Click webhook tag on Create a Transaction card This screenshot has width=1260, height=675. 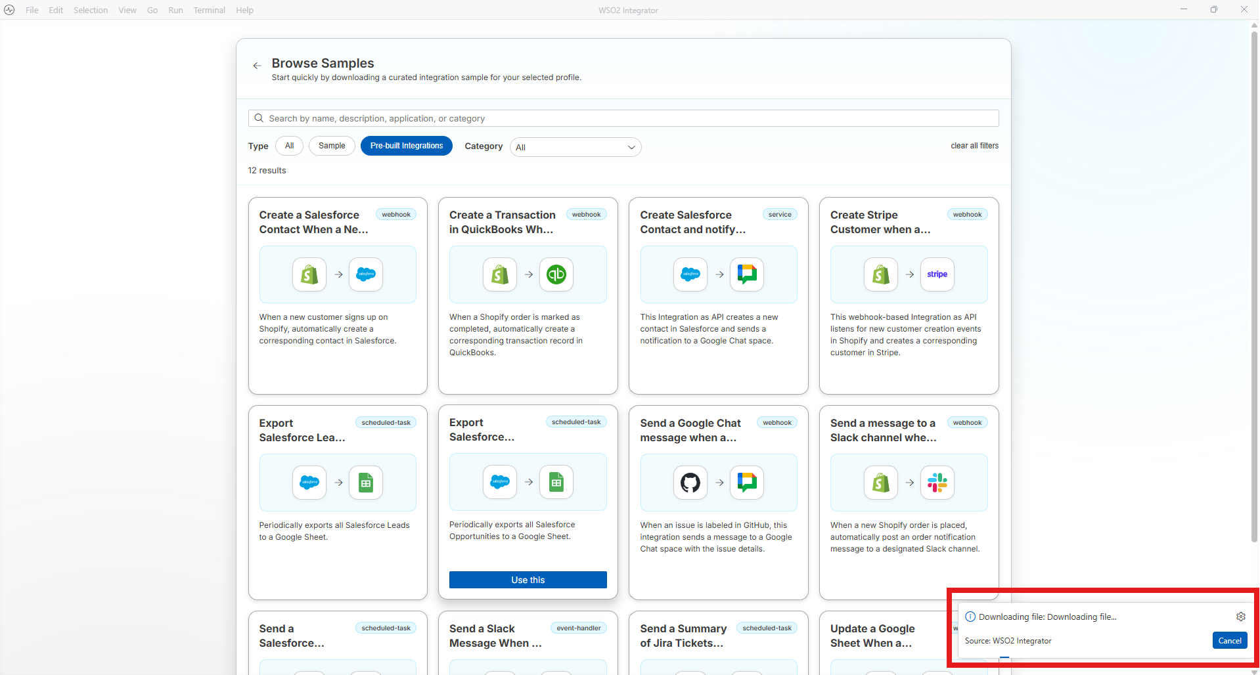click(x=586, y=215)
